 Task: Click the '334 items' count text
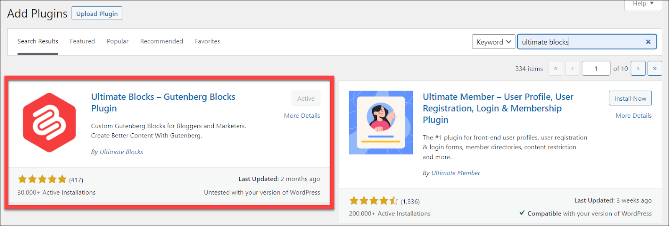coord(529,69)
